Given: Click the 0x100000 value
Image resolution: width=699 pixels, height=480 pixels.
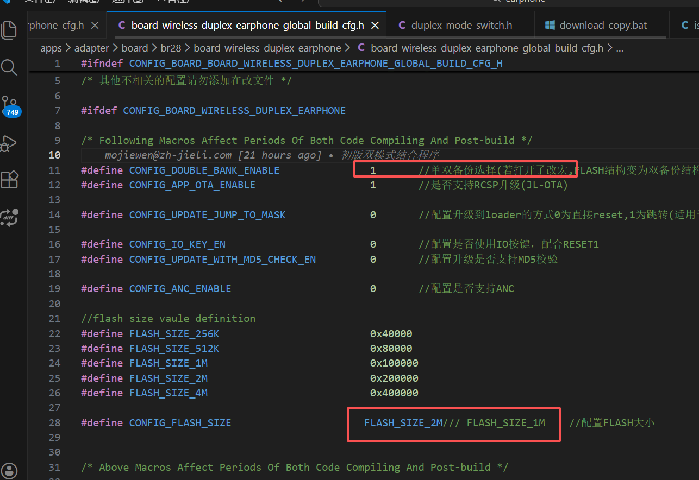Looking at the screenshot, I should [394, 363].
